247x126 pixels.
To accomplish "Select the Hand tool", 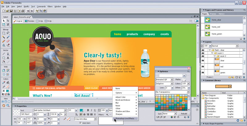I will [4, 106].
